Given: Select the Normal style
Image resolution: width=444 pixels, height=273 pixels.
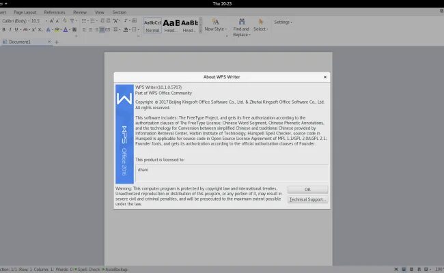Looking at the screenshot, I should (x=152, y=25).
